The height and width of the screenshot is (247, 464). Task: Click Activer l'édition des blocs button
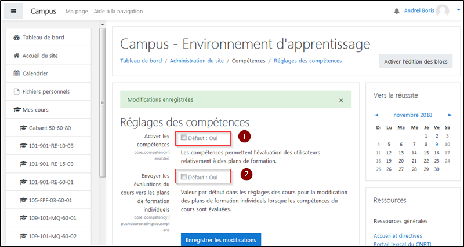(415, 62)
